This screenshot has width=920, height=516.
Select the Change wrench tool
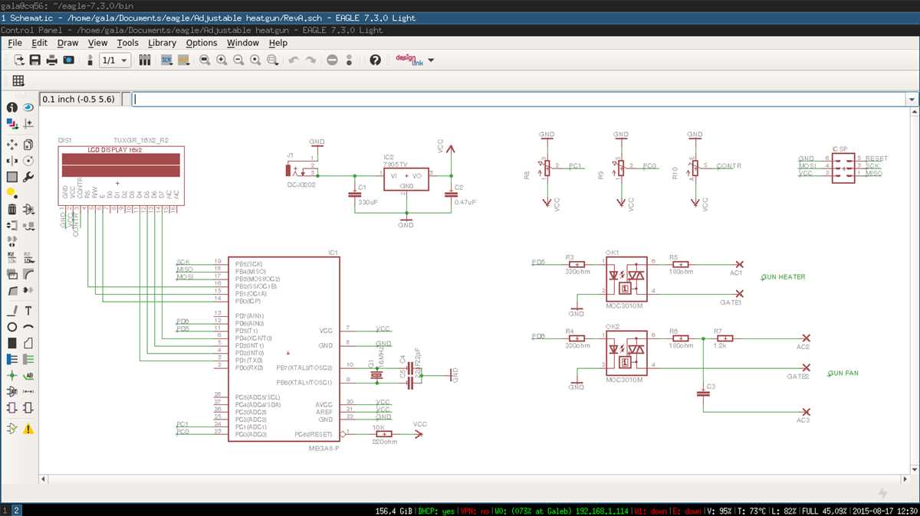pyautogui.click(x=28, y=177)
